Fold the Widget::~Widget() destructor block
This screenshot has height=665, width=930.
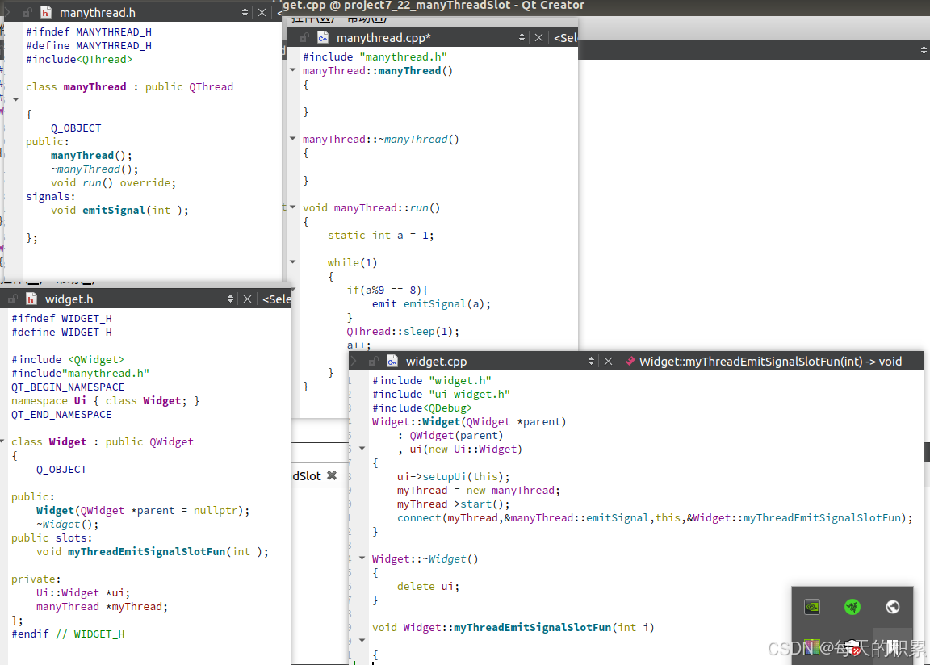[x=362, y=558]
